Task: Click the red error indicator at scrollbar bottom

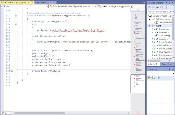Action: tap(138, 113)
